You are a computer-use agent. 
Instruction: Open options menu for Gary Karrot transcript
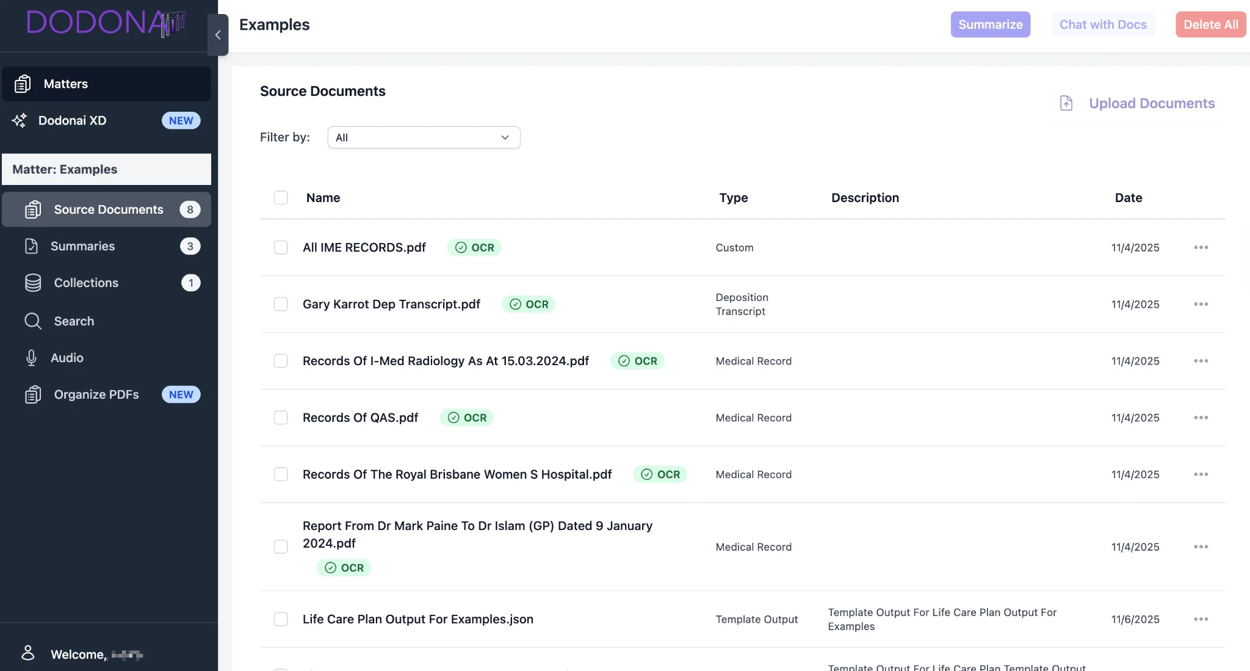(x=1201, y=304)
